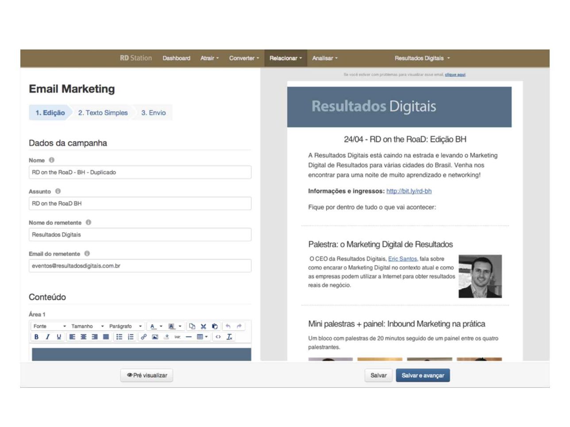Switch to 2. Texto Simples step

(x=103, y=113)
